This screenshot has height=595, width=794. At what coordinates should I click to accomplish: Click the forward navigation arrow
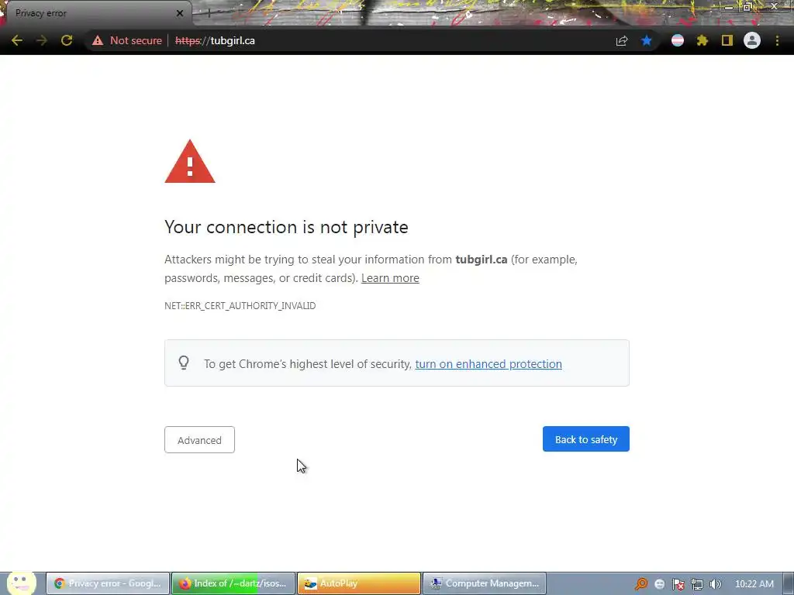[42, 40]
